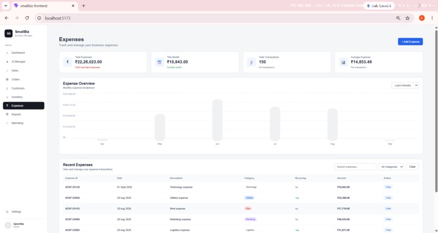Viewport: 438px width, 233px height.
Task: Click the zoom magnifier icon in address bar
Action: (x=398, y=18)
